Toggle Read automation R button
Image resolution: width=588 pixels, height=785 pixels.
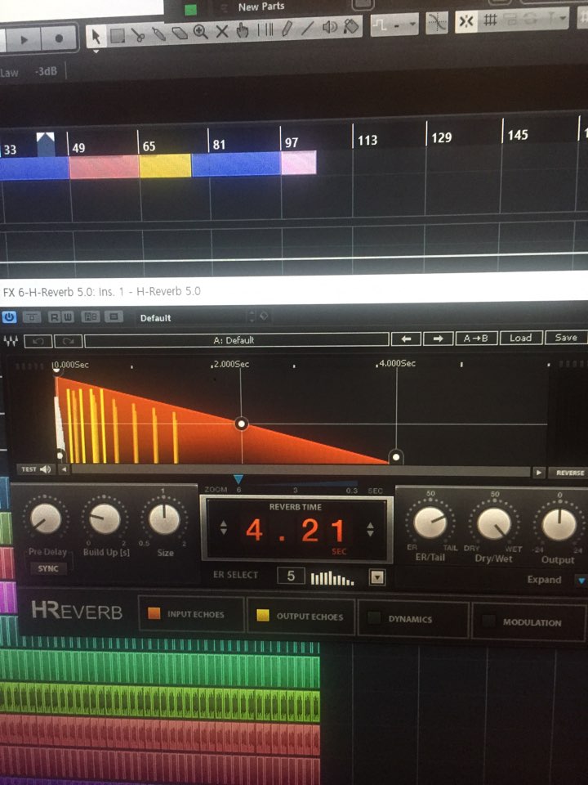click(55, 317)
